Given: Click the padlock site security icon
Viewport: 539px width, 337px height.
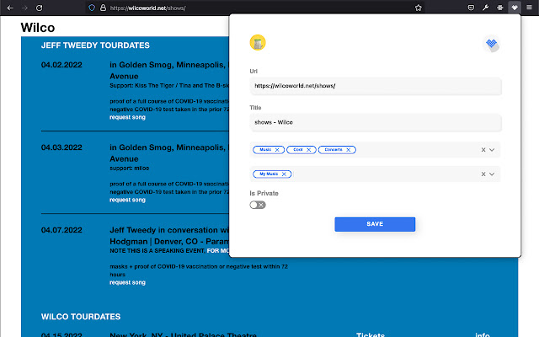Looking at the screenshot, I should tap(103, 8).
